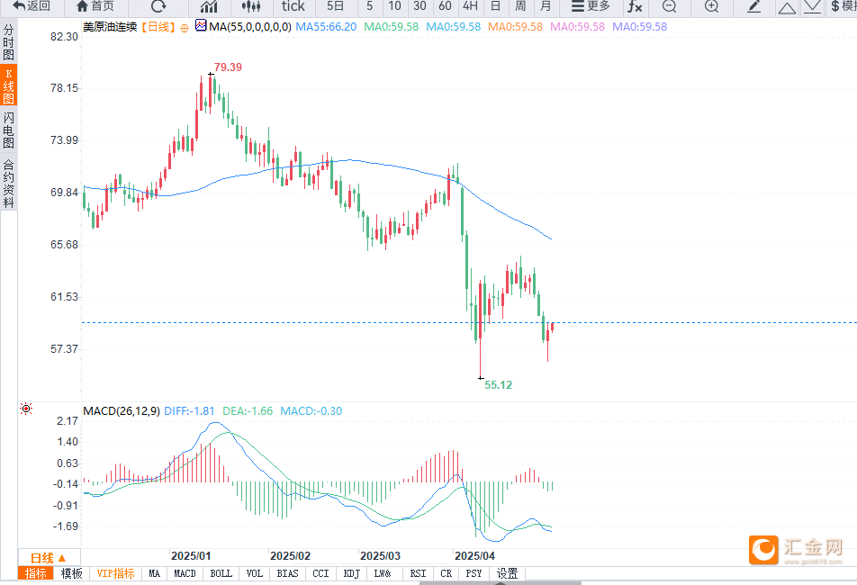Screen dimensions: 857x585
Task: Zoom out the chart with minus magnifier
Action: (x=669, y=6)
